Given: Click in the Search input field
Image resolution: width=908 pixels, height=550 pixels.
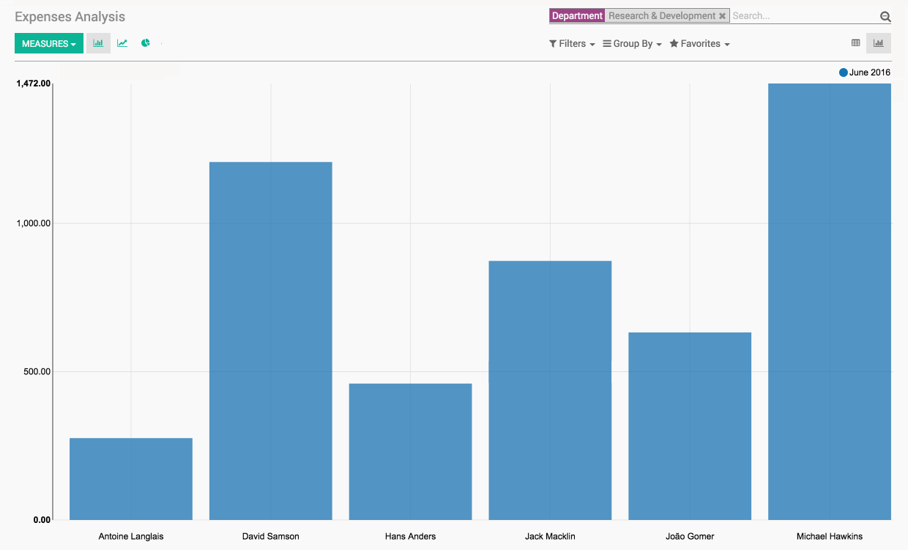Looking at the screenshot, I should pos(803,16).
